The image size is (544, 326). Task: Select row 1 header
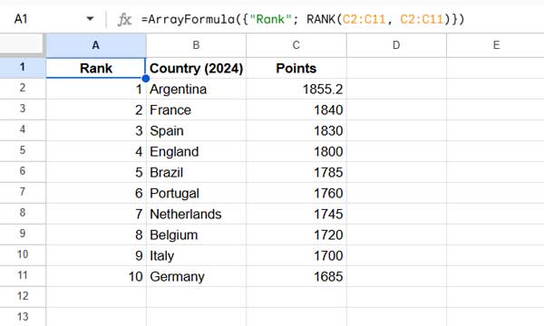[x=23, y=68]
